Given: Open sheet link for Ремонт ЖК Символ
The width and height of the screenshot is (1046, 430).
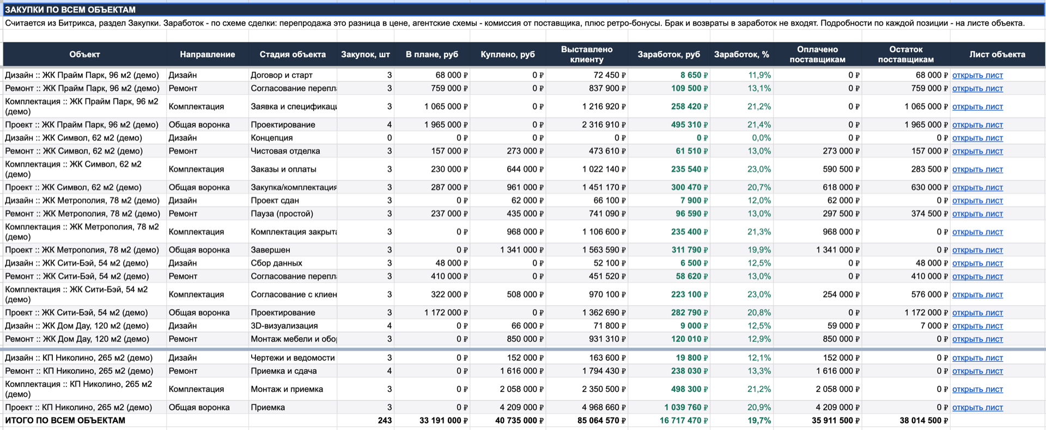Looking at the screenshot, I should pos(977,151).
